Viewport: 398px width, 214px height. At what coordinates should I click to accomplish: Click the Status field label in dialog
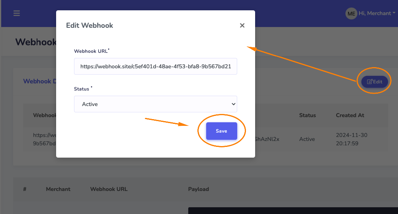(82, 89)
